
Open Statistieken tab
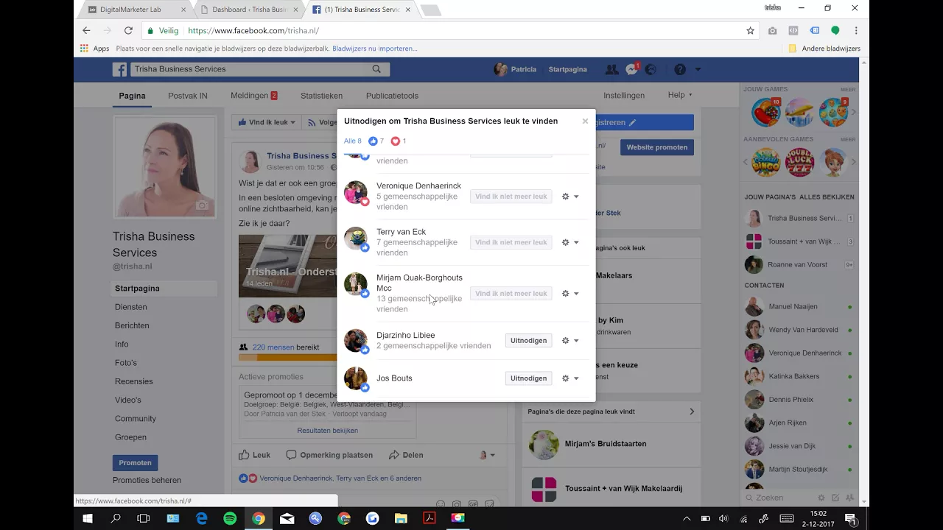(x=321, y=96)
